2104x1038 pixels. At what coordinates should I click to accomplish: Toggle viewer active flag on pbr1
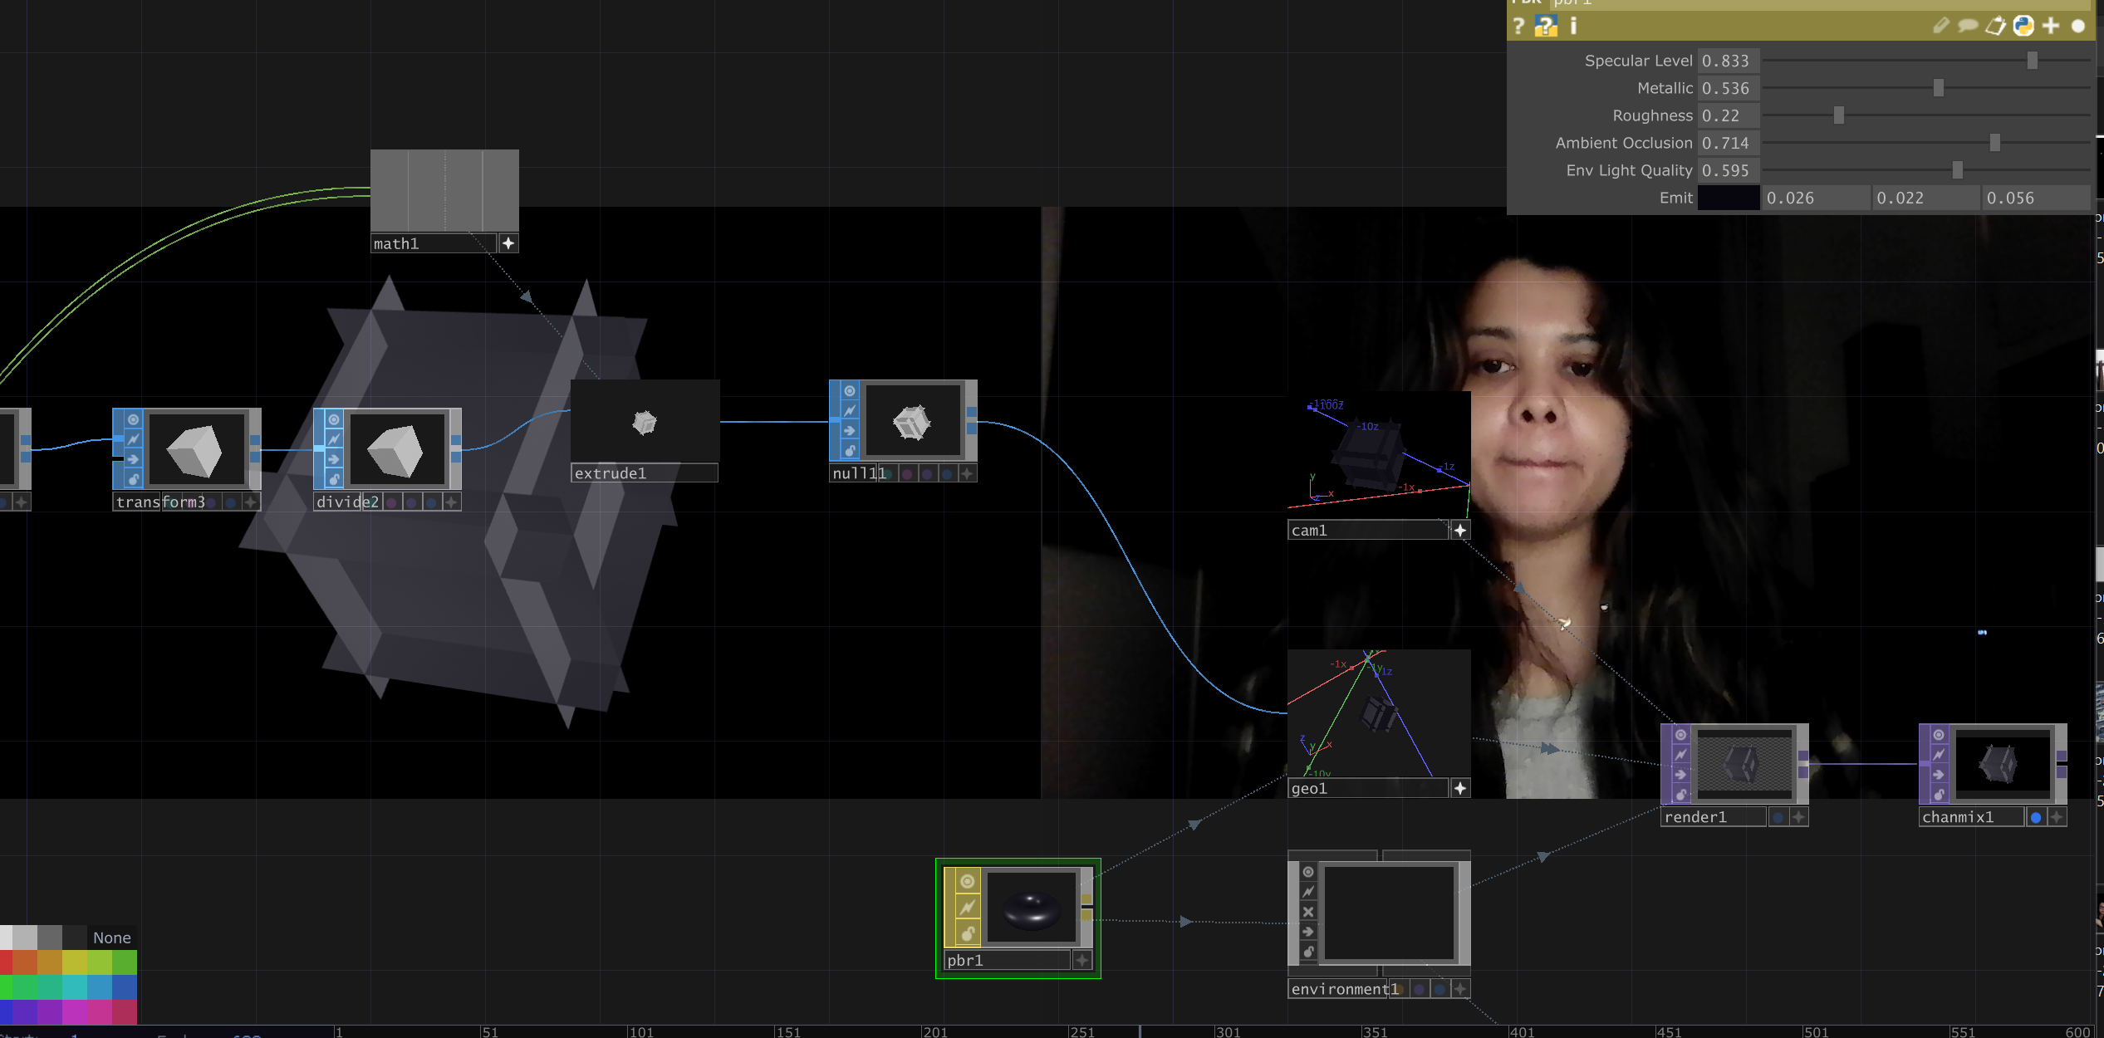pos(967,881)
